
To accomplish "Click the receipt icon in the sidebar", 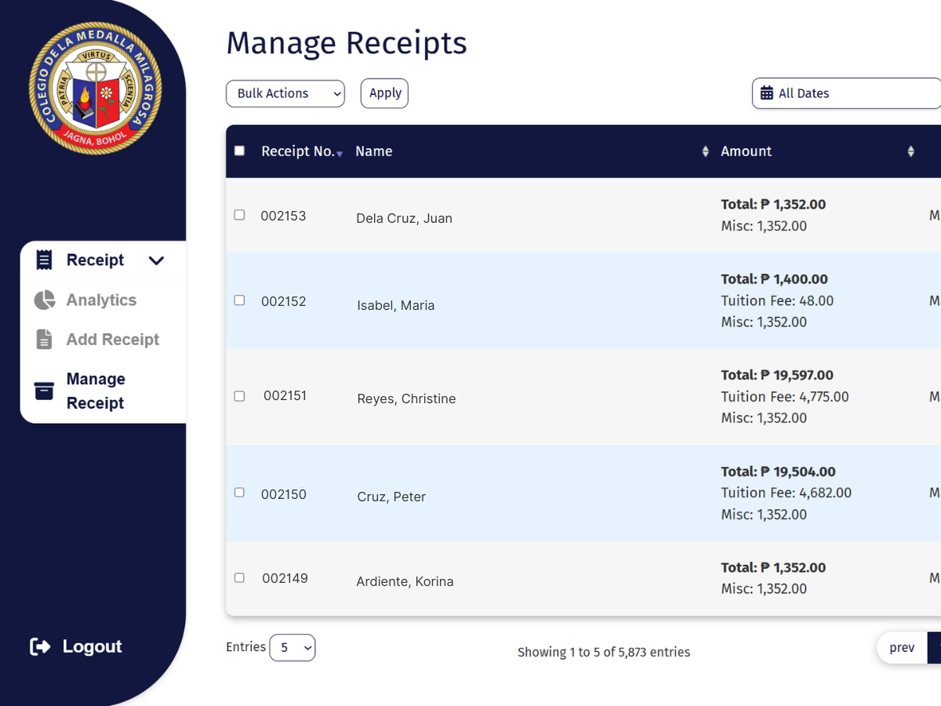I will point(45,260).
